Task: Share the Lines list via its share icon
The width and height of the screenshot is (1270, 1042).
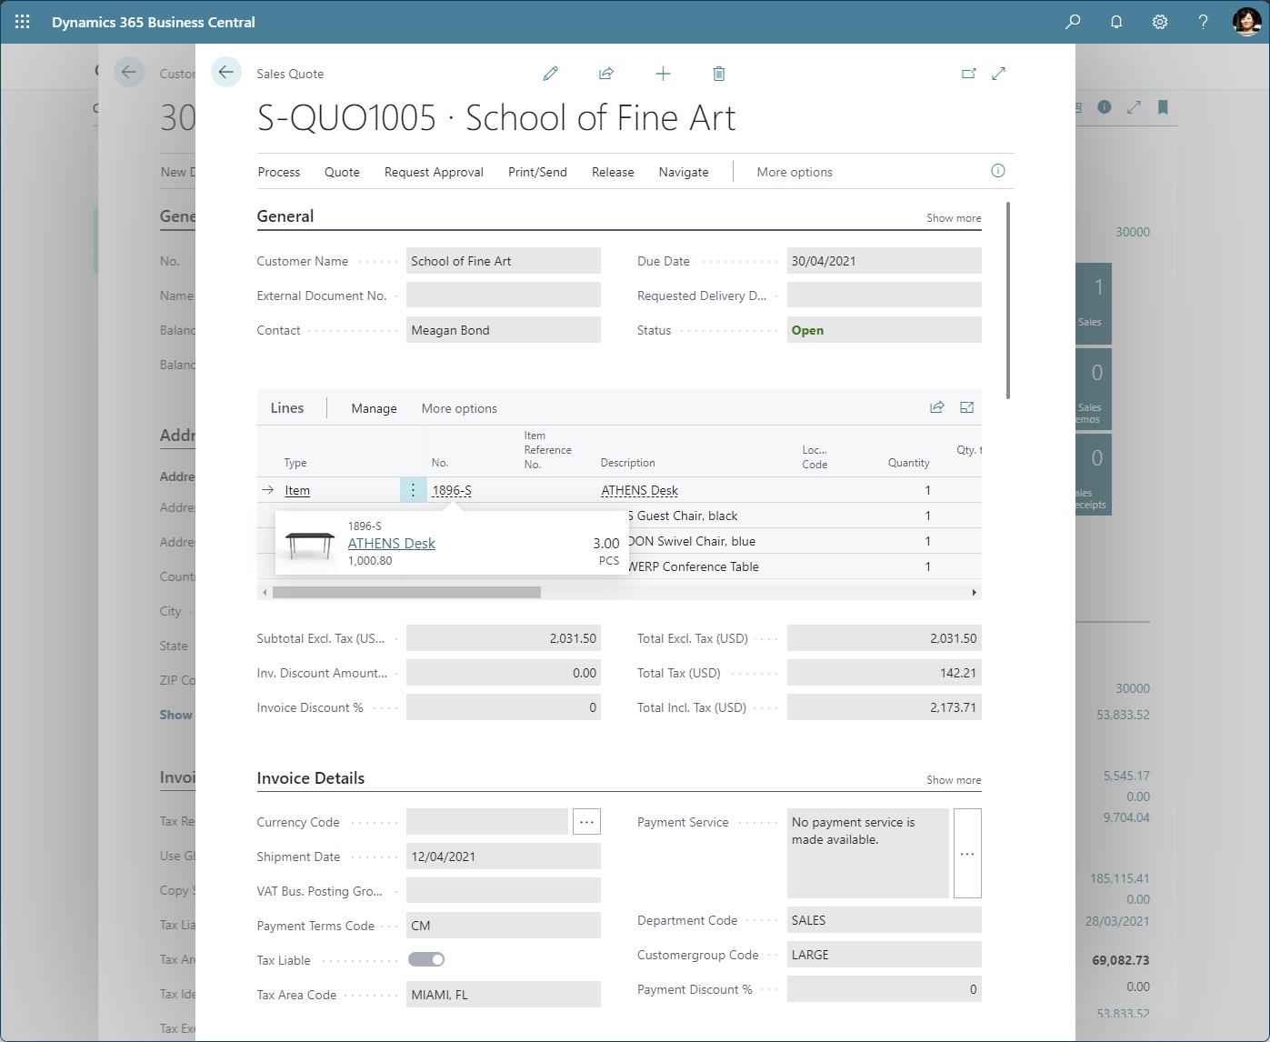Action: coord(936,406)
